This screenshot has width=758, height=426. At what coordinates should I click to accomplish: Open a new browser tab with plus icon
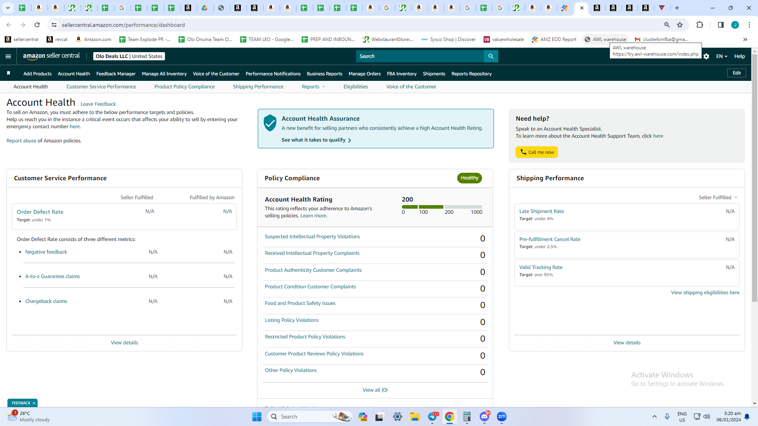(x=677, y=8)
